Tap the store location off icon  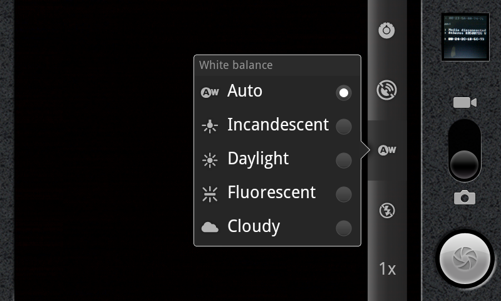tap(387, 90)
